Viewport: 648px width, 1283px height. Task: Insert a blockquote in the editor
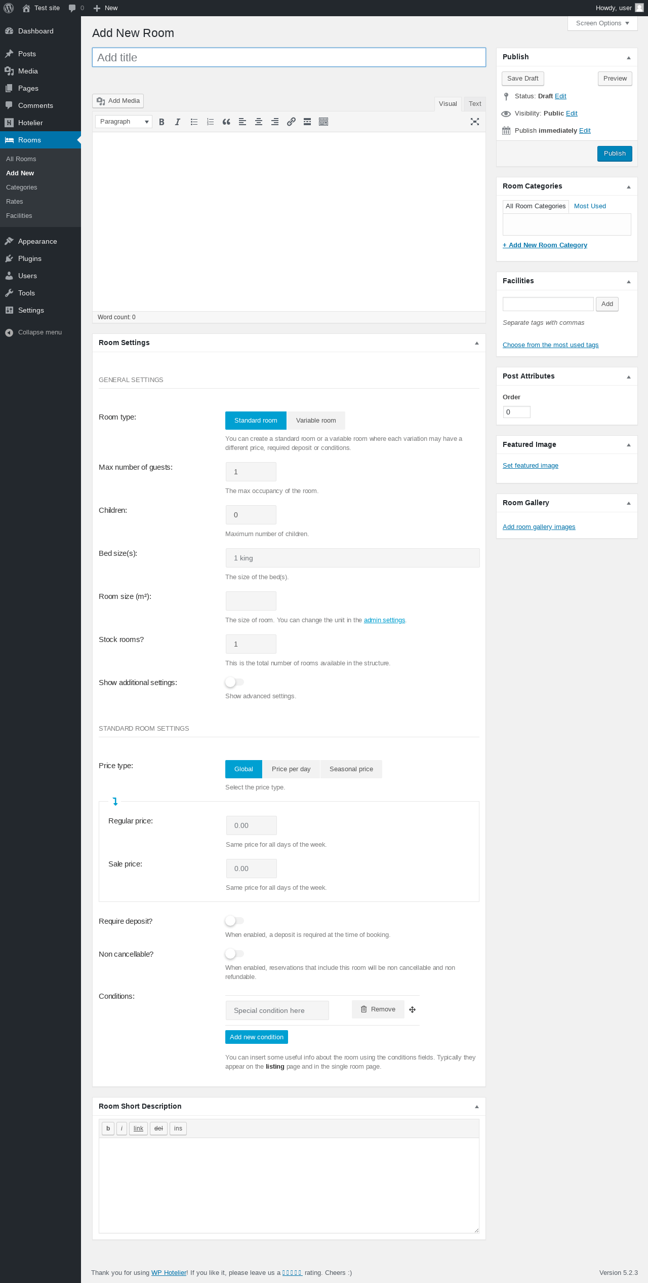(226, 122)
